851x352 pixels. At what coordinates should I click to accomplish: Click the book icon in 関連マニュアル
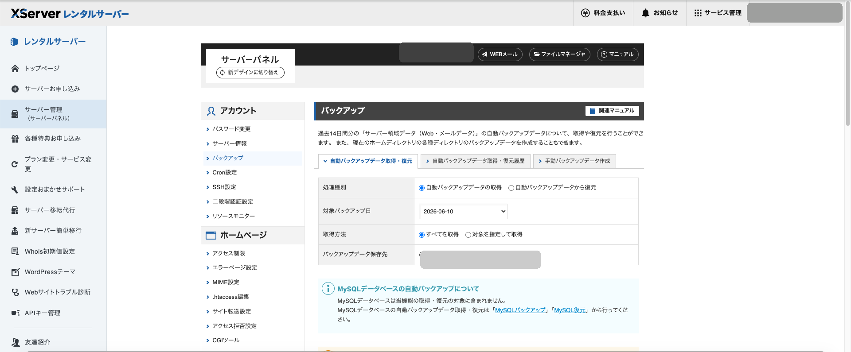click(x=593, y=111)
